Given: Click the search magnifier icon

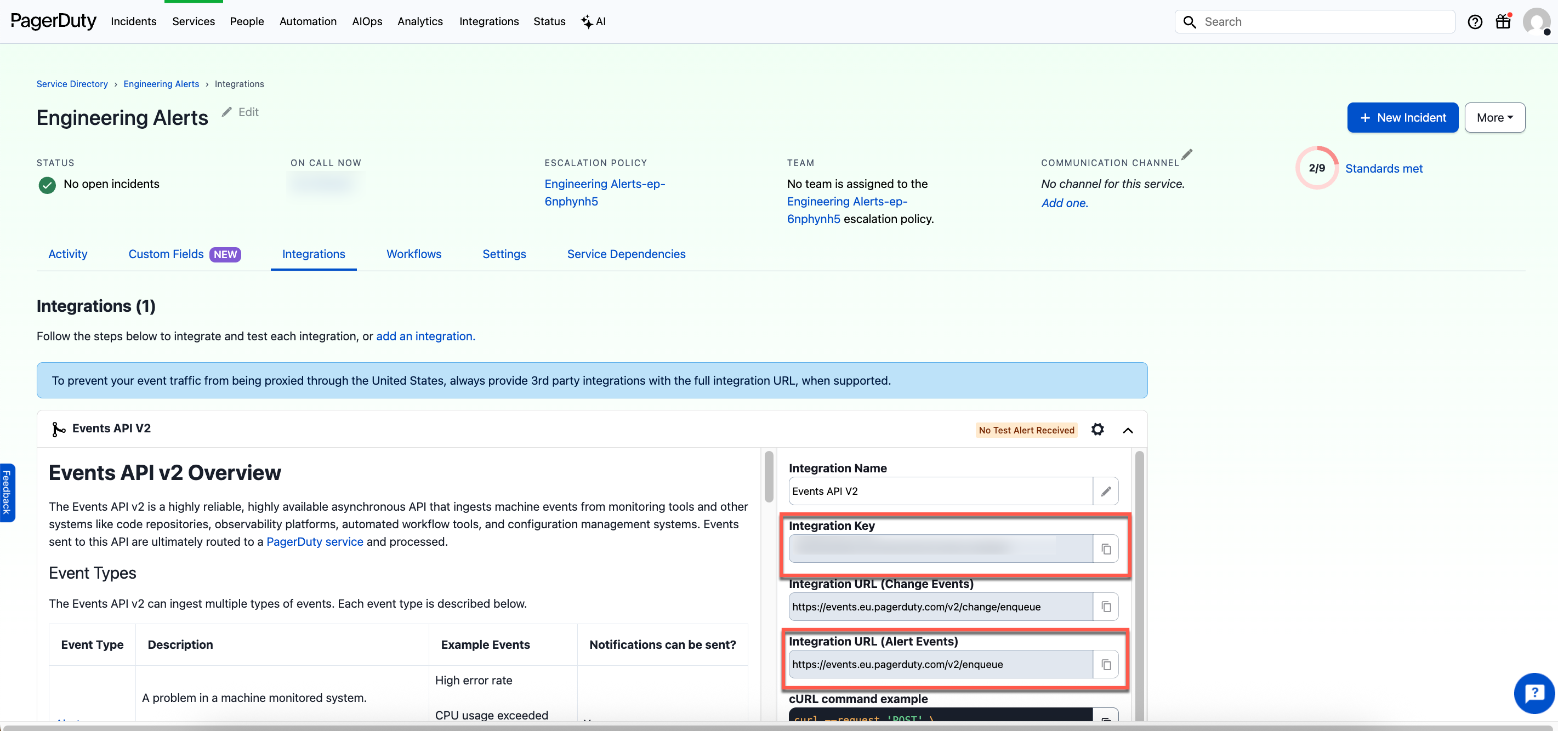Looking at the screenshot, I should [1189, 21].
